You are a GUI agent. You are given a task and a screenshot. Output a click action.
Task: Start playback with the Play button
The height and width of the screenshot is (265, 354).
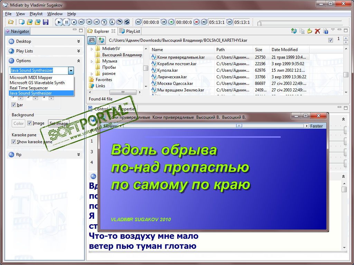tap(59, 22)
